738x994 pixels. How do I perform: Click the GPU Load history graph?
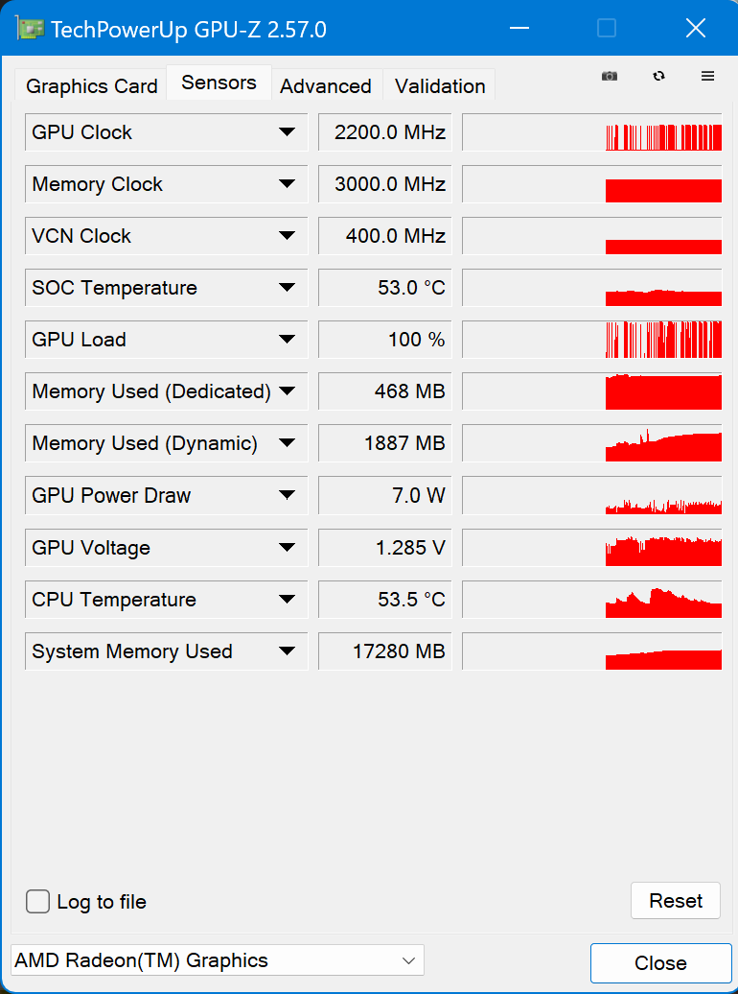click(591, 339)
